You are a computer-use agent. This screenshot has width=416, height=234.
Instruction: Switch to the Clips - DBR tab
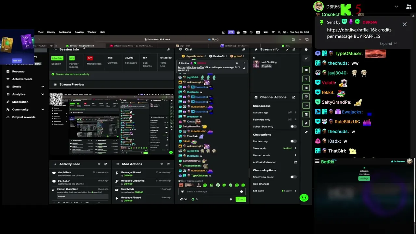[183, 46]
